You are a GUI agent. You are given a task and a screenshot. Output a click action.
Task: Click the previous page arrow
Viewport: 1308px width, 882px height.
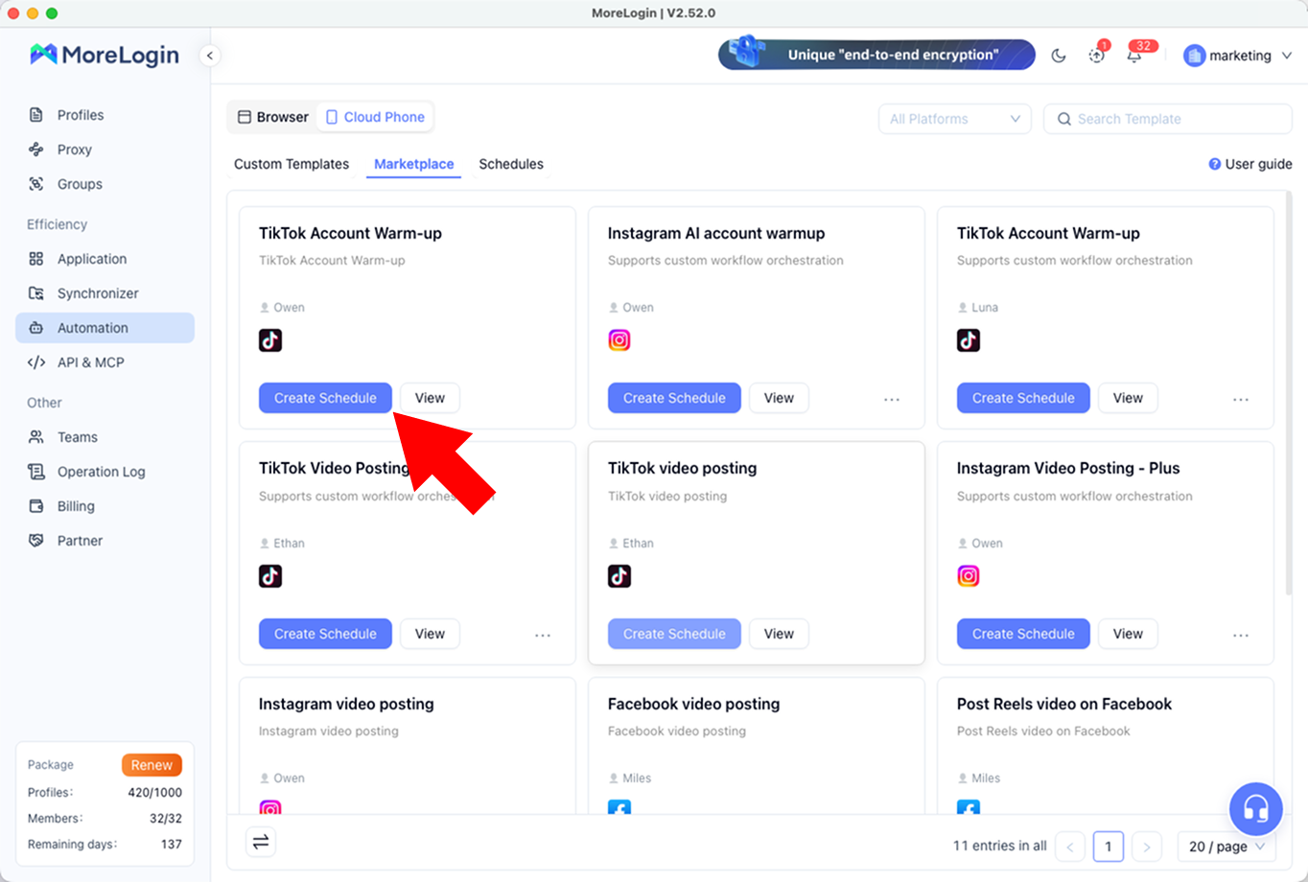point(1070,847)
